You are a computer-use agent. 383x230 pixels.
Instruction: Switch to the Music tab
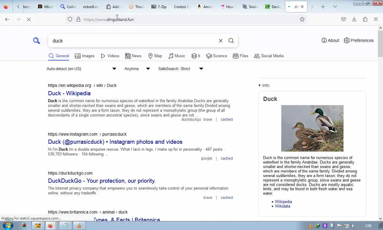pos(177,56)
